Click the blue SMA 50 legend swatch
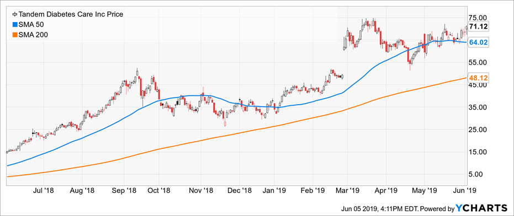 (x=14, y=25)
